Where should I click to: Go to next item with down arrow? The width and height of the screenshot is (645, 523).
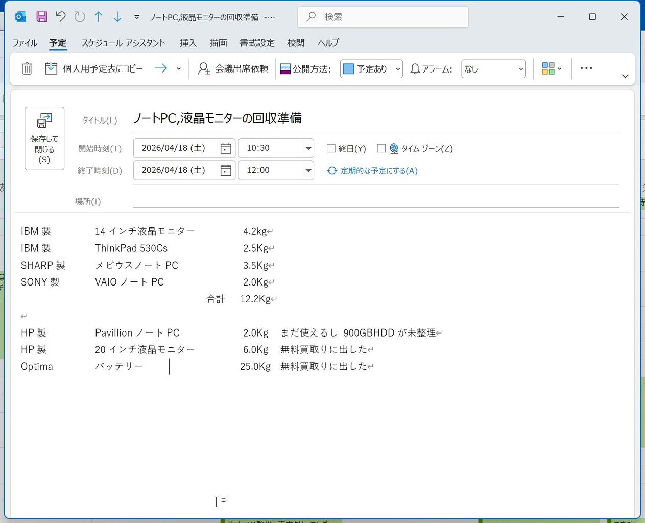(117, 17)
